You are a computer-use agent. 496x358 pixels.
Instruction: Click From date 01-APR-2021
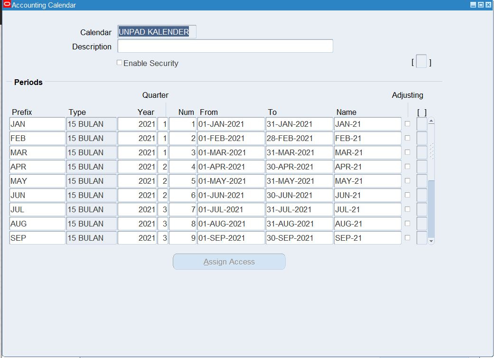[x=231, y=167]
